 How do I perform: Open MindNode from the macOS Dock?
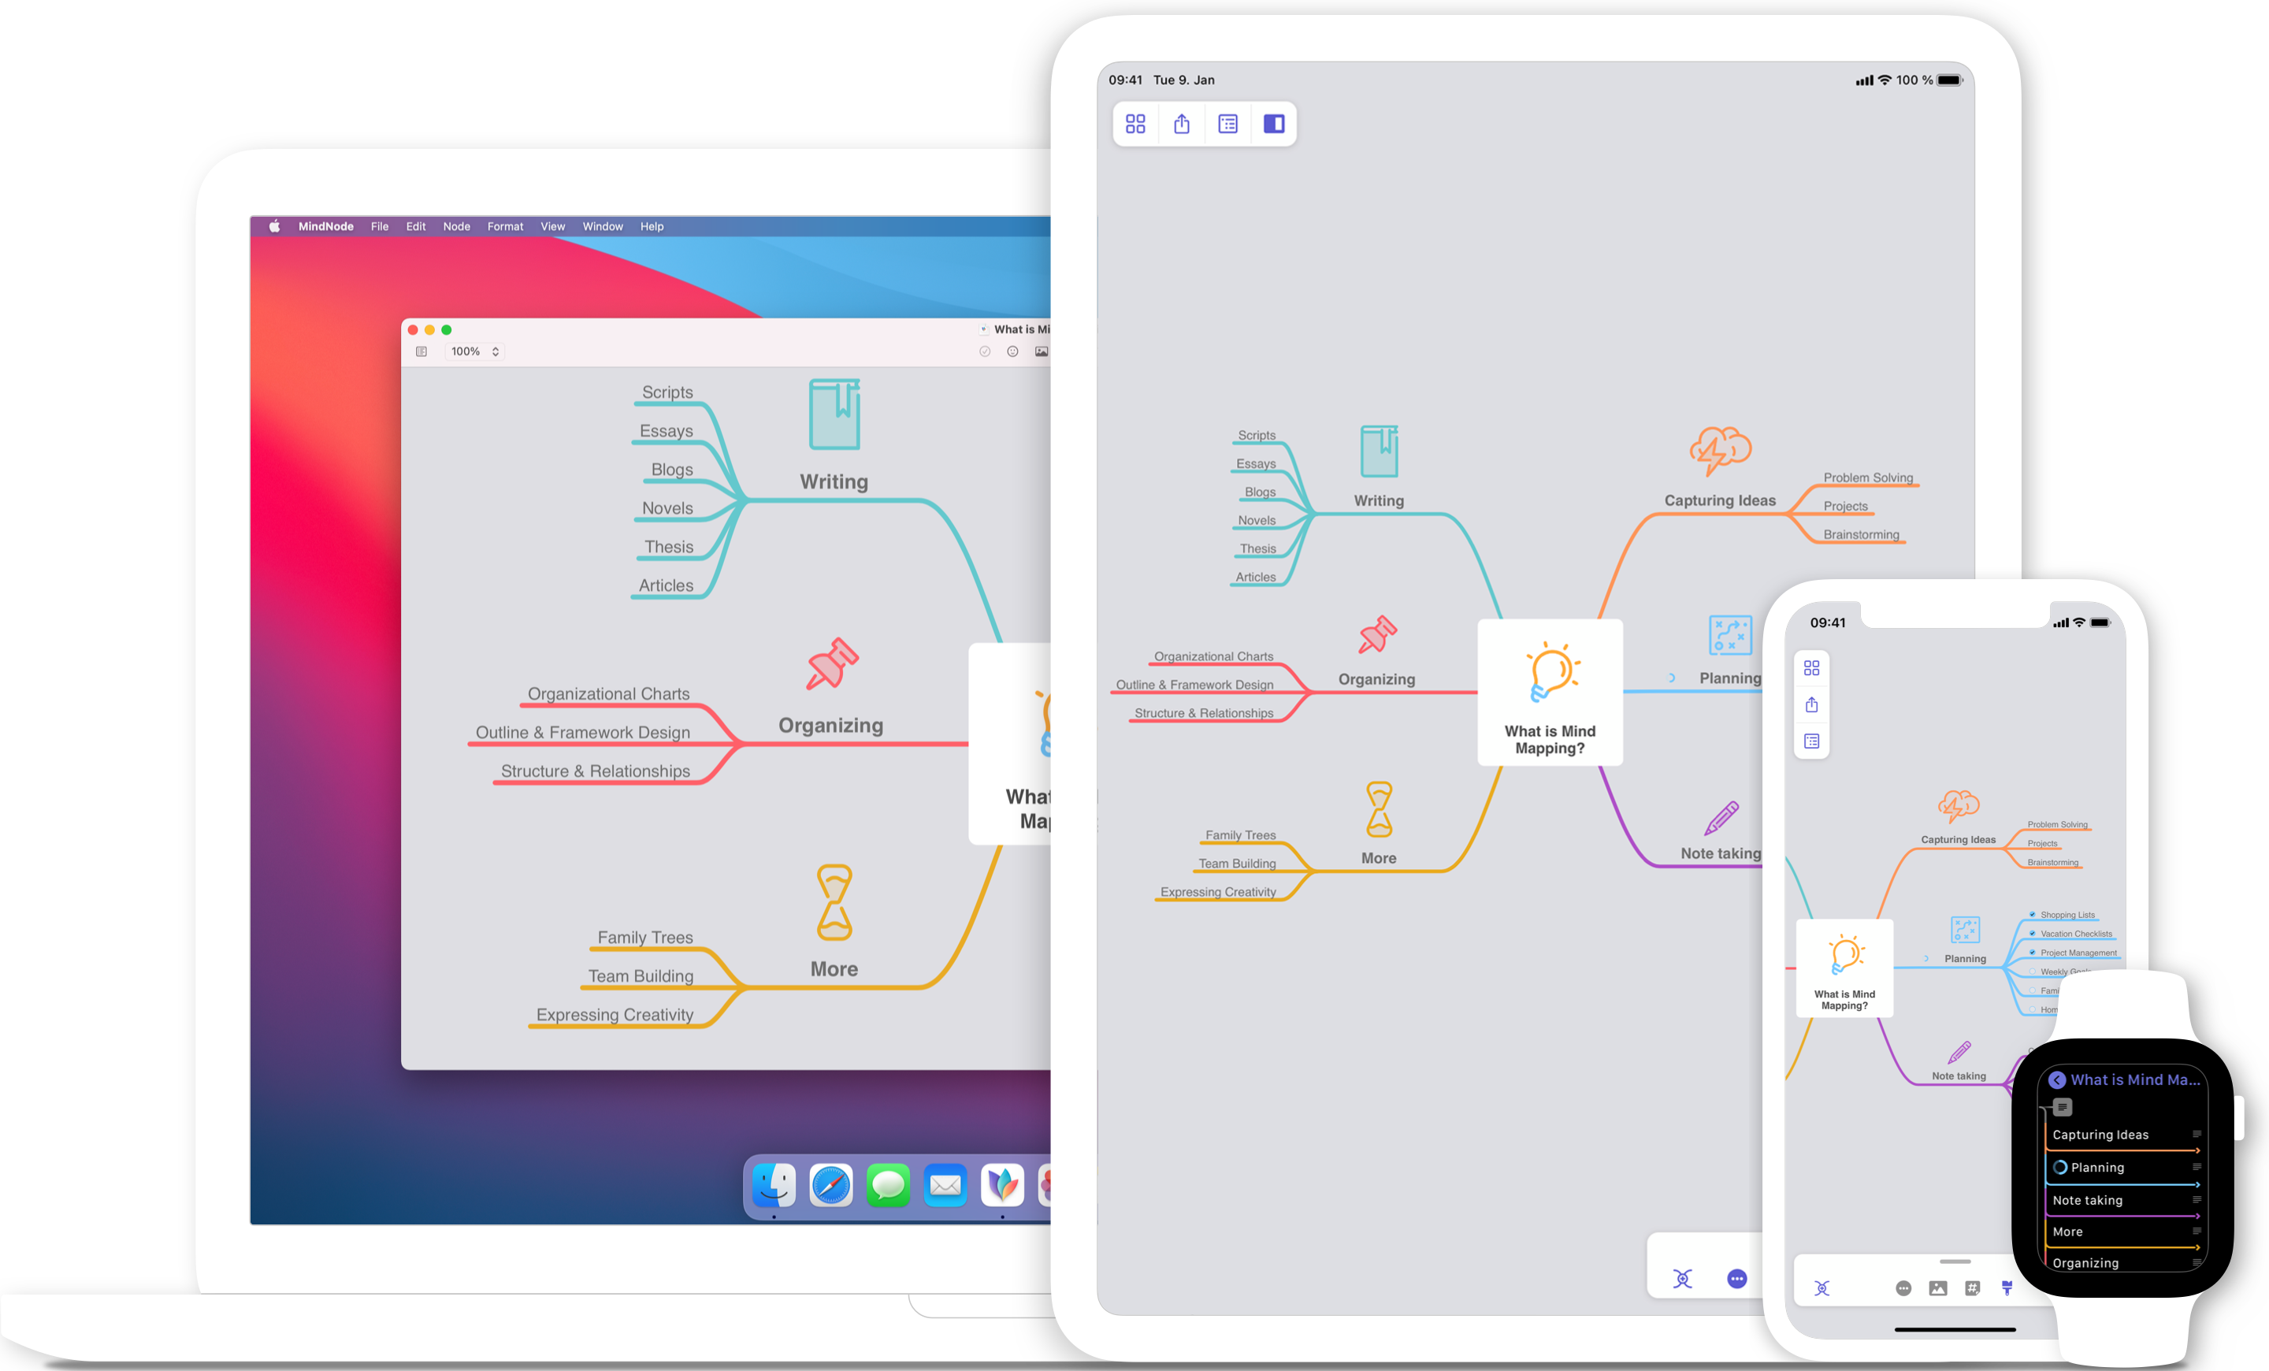[x=1002, y=1186]
